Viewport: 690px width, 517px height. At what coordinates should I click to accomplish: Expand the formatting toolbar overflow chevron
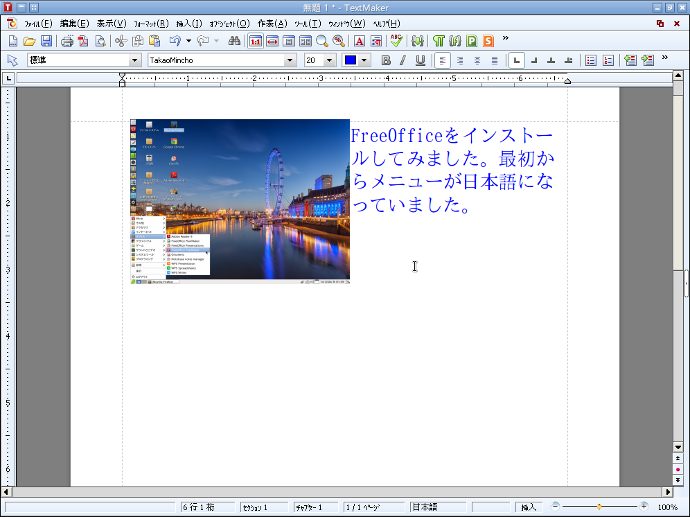tap(665, 58)
